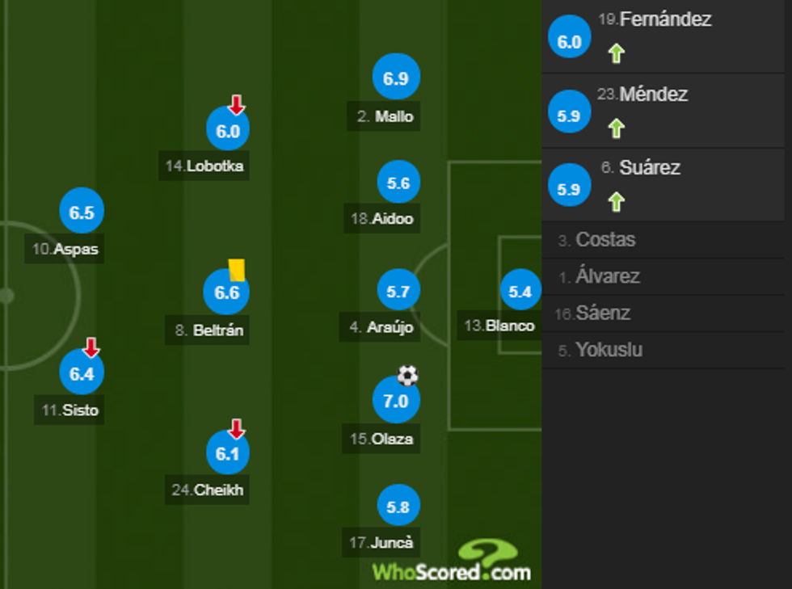Open Mallo's 6.9 rating circle
The height and width of the screenshot is (589, 792).
pos(395,77)
